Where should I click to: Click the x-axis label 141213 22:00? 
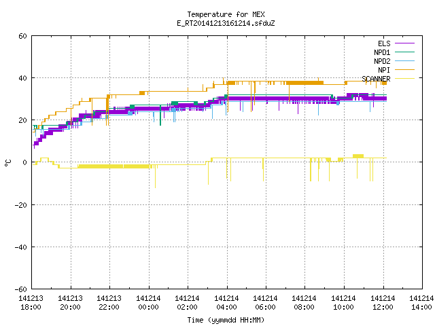pos(109,303)
